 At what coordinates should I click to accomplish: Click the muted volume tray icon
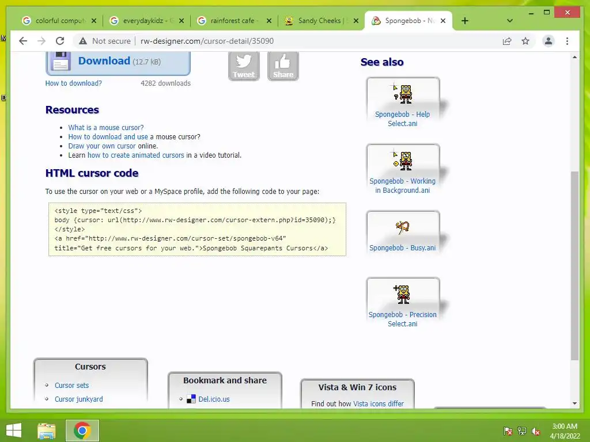(x=536, y=430)
